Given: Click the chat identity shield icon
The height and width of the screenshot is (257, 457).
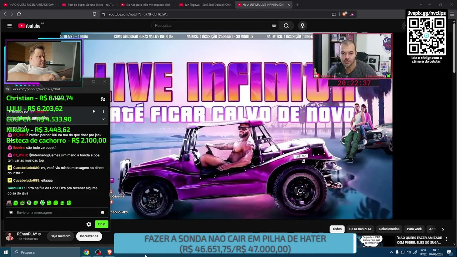Looking at the screenshot, I should (11, 212).
